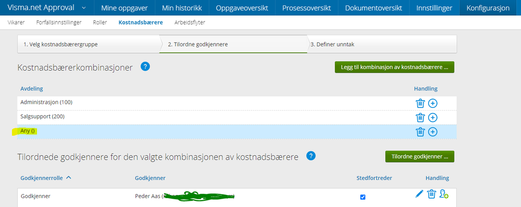Open the Roller submenu
This screenshot has width=521, height=207.
100,22
